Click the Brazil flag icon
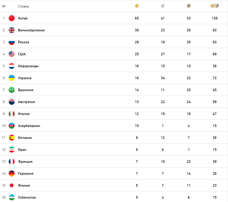The width and height of the screenshot is (228, 202). [x=12, y=90]
